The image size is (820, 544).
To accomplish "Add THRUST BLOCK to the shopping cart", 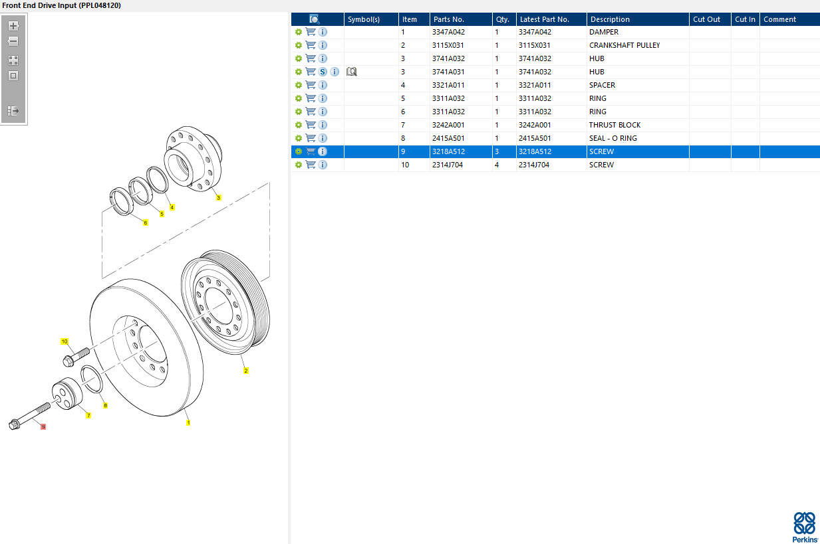I will point(311,125).
